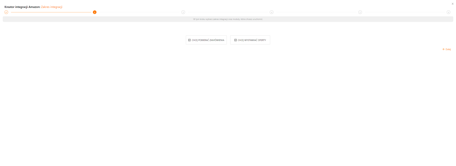The image size is (456, 166).
Task: Proceed with the Dalej link
Action: coord(448,49)
